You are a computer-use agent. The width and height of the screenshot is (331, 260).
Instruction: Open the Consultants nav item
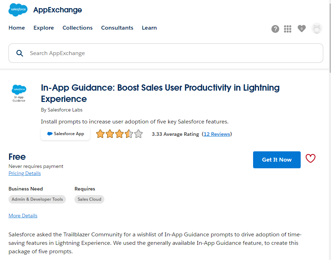coord(117,28)
